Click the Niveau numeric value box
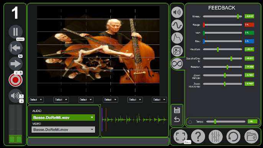This screenshot has height=148, width=263. (x=249, y=16)
